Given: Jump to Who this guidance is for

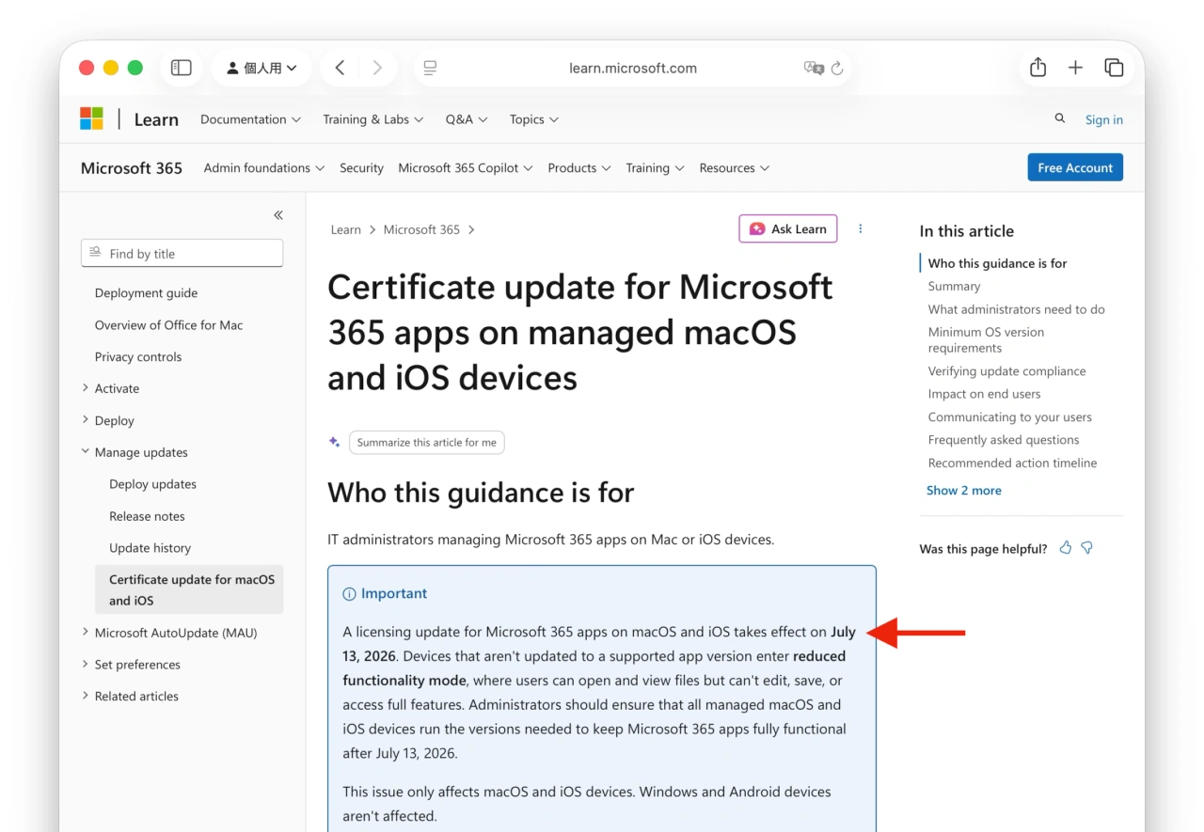Looking at the screenshot, I should coord(997,263).
